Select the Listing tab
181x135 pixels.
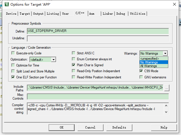click(x=53, y=14)
